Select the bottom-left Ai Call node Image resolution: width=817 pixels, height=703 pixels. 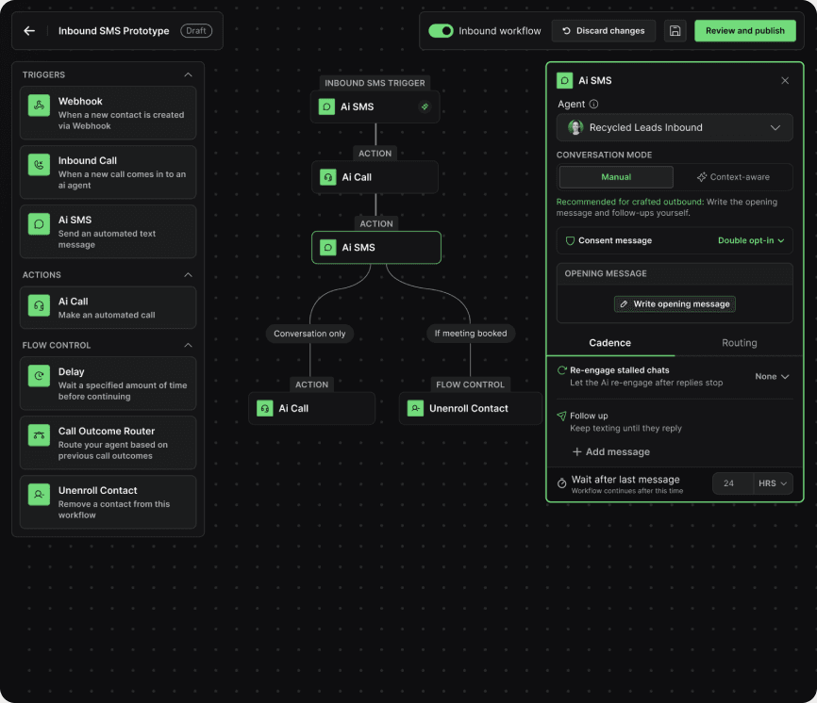click(x=311, y=408)
